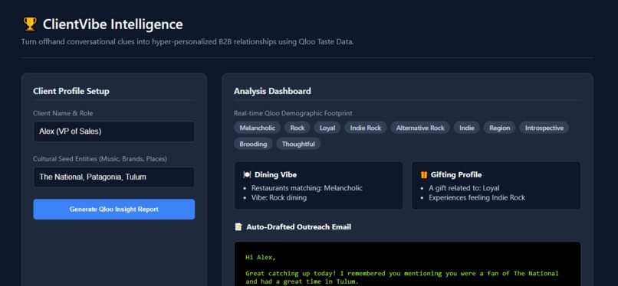Click 'Vibe: Rock dining' bullet
Viewport: 618px width, 286px height.
[279, 197]
